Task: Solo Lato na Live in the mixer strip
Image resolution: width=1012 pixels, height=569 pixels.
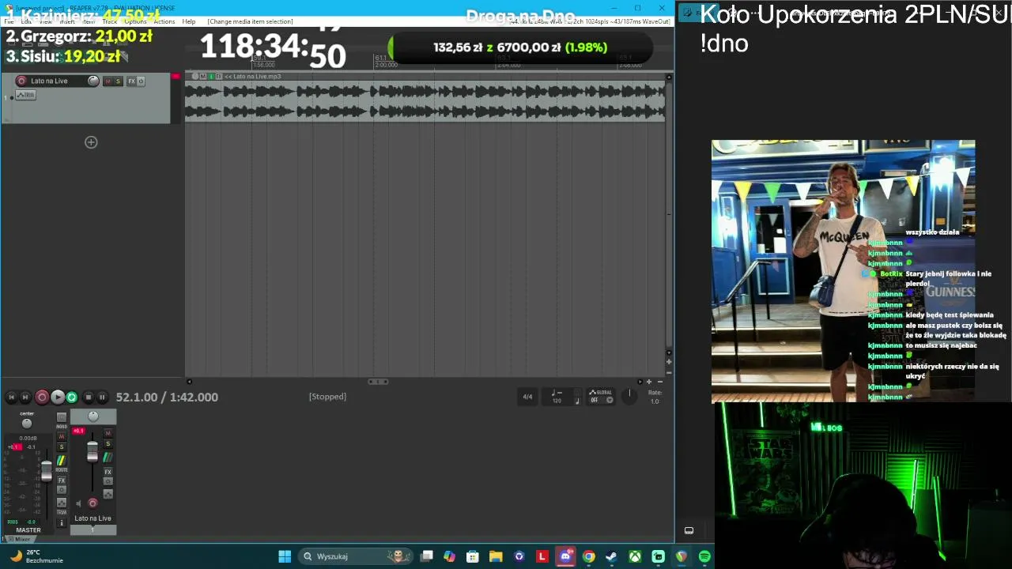Action: (x=108, y=444)
